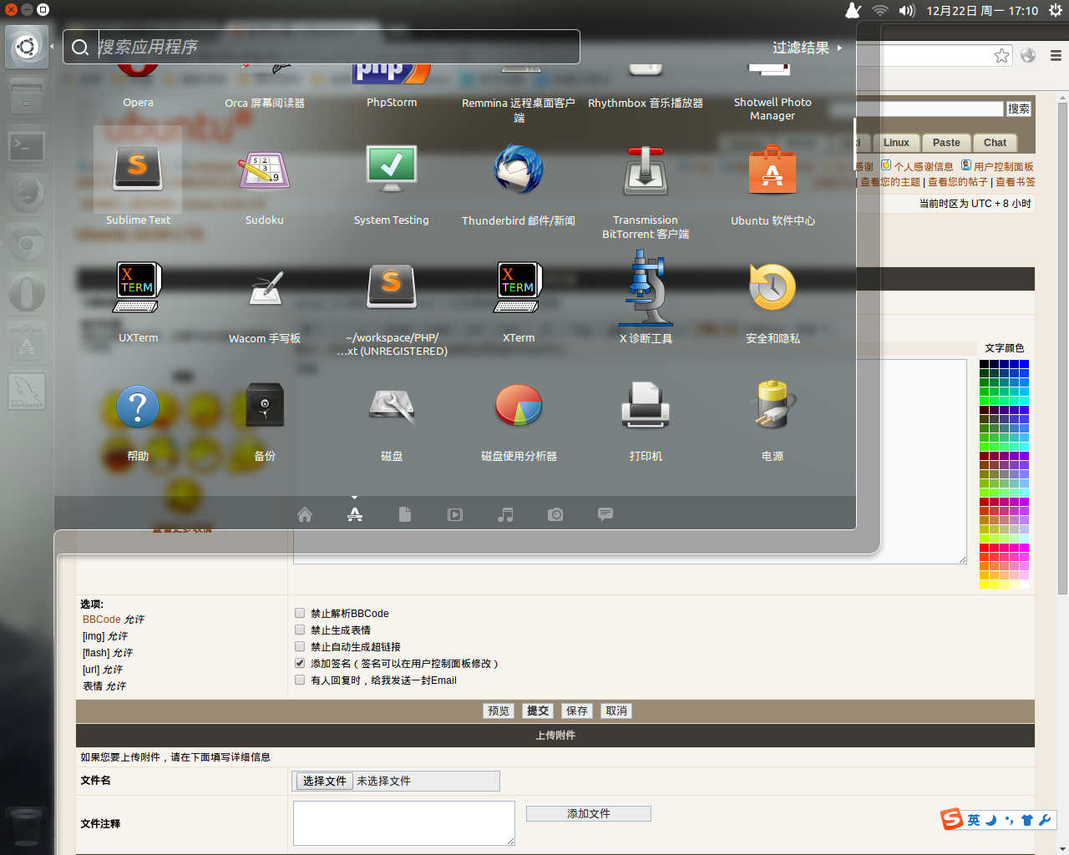Click the 保存 save button

pos(577,711)
